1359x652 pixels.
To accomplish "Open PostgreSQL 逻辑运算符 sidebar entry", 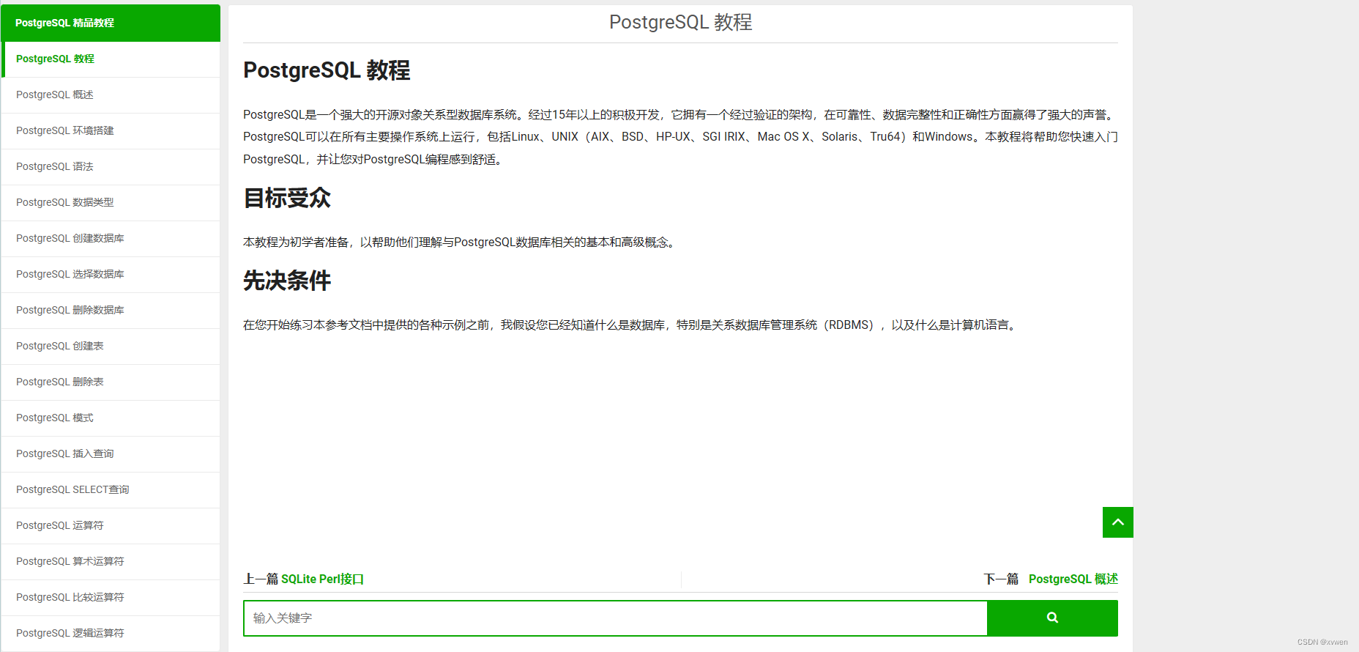I will 111,634.
